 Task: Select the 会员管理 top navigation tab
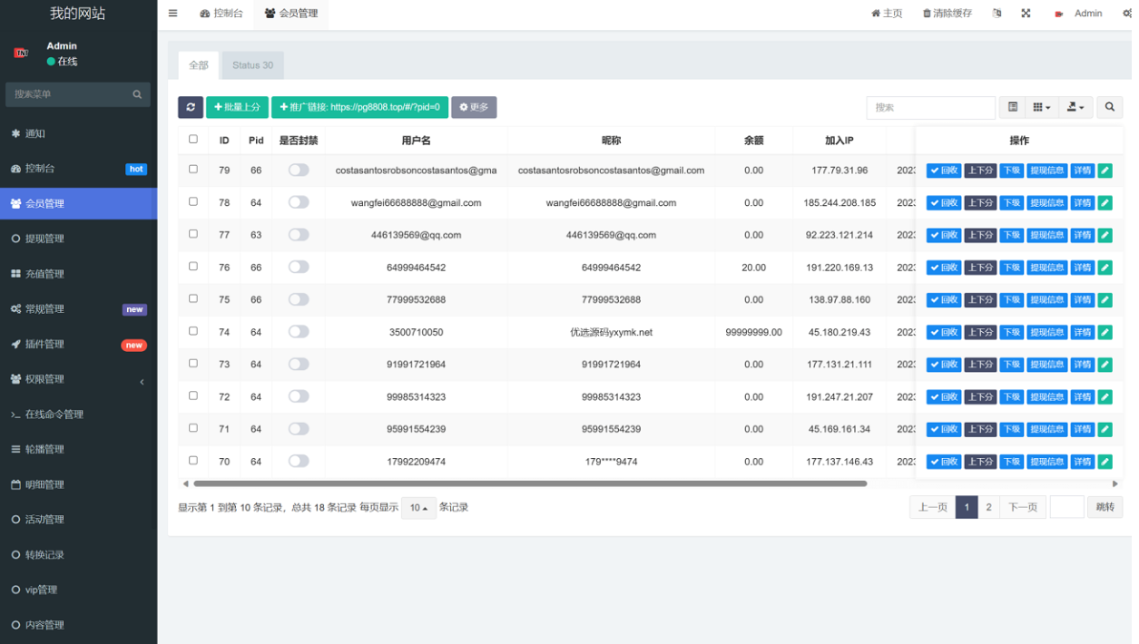pyautogui.click(x=291, y=14)
